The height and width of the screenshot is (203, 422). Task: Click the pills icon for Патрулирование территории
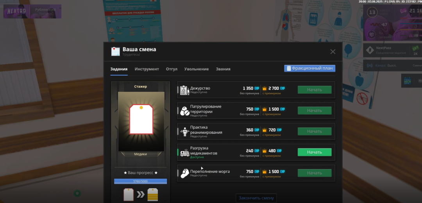[184, 111]
